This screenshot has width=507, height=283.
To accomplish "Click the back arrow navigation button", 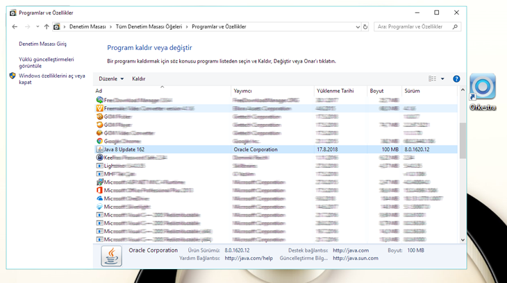I will point(15,27).
